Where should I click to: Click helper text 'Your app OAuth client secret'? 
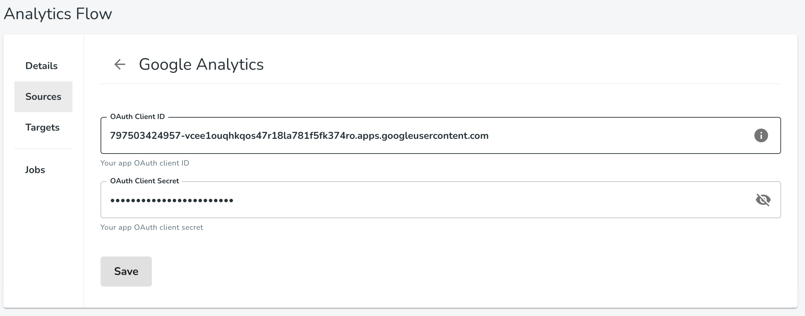pos(152,227)
